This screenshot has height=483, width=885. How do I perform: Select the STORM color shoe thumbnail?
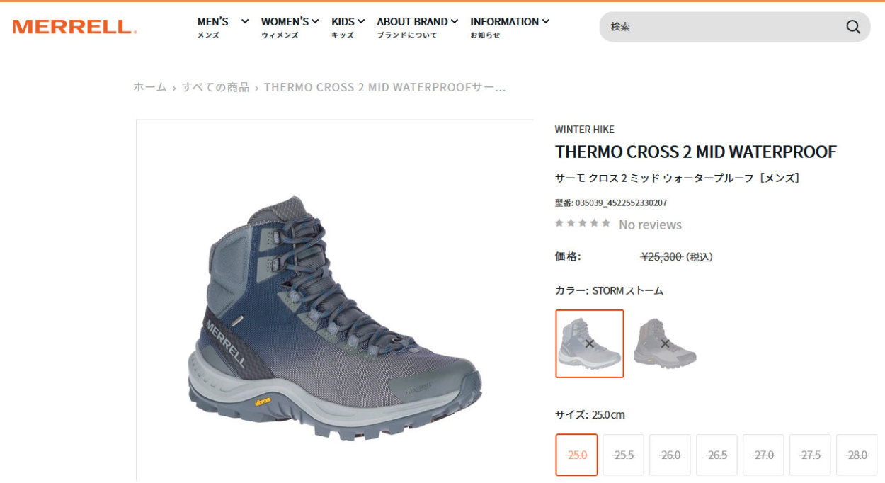pos(590,343)
